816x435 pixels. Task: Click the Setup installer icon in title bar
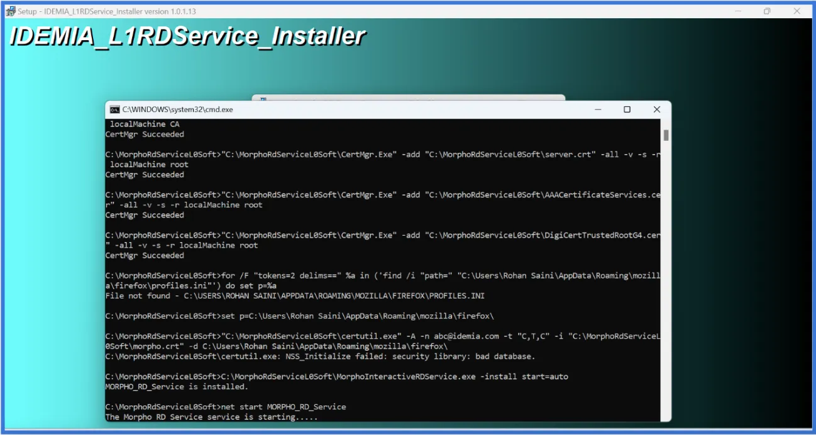(x=11, y=11)
